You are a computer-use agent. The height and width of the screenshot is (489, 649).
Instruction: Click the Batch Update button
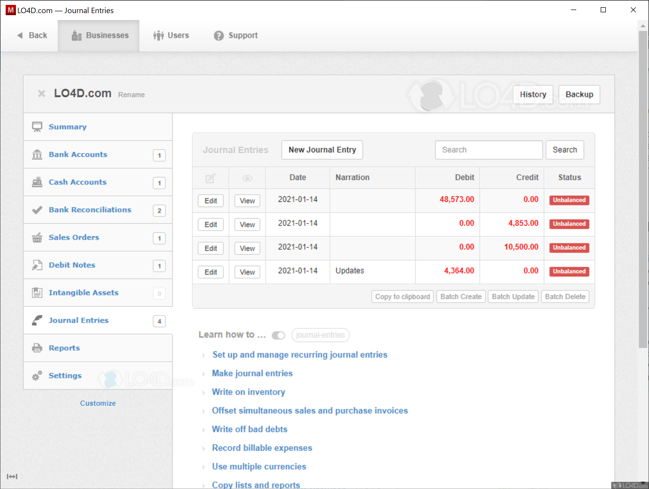(513, 297)
